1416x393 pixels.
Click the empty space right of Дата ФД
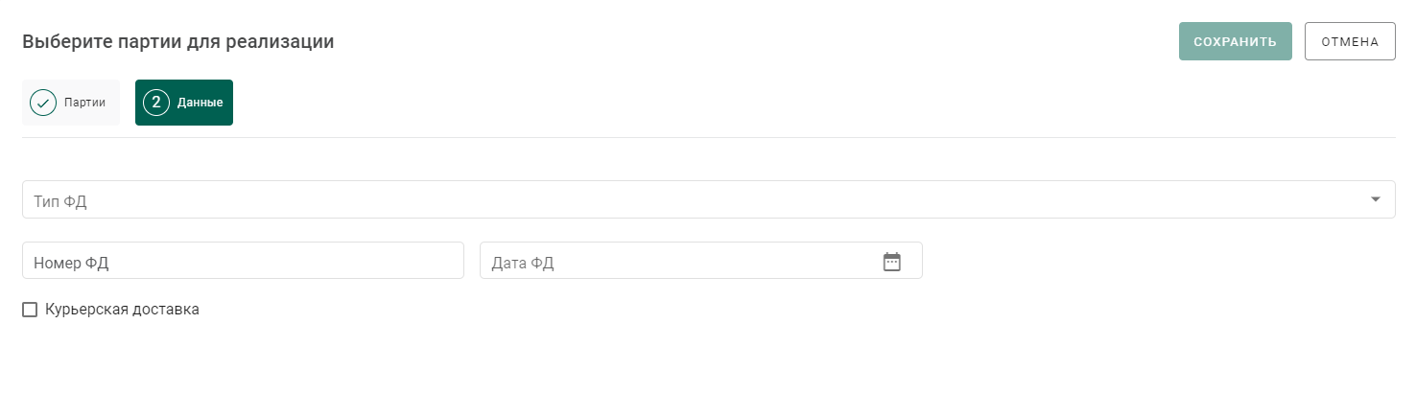tap(1159, 261)
